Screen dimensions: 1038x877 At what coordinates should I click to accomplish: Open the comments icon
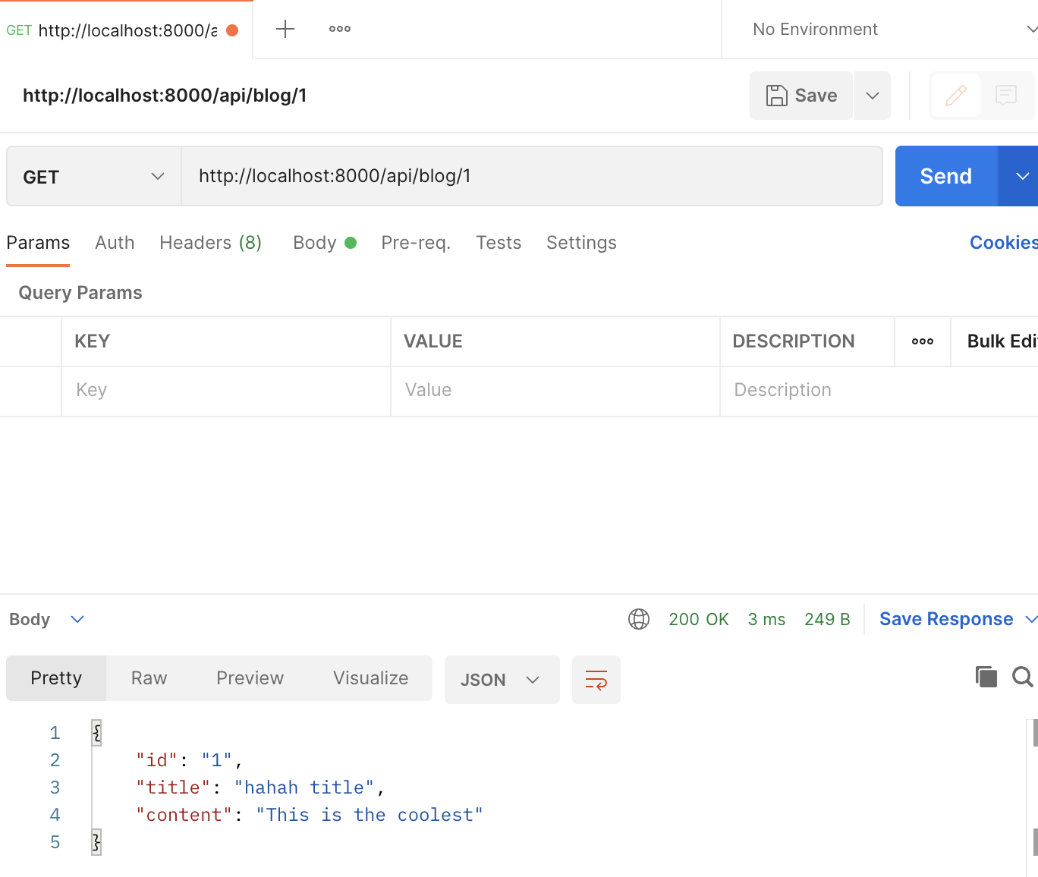click(x=1006, y=96)
